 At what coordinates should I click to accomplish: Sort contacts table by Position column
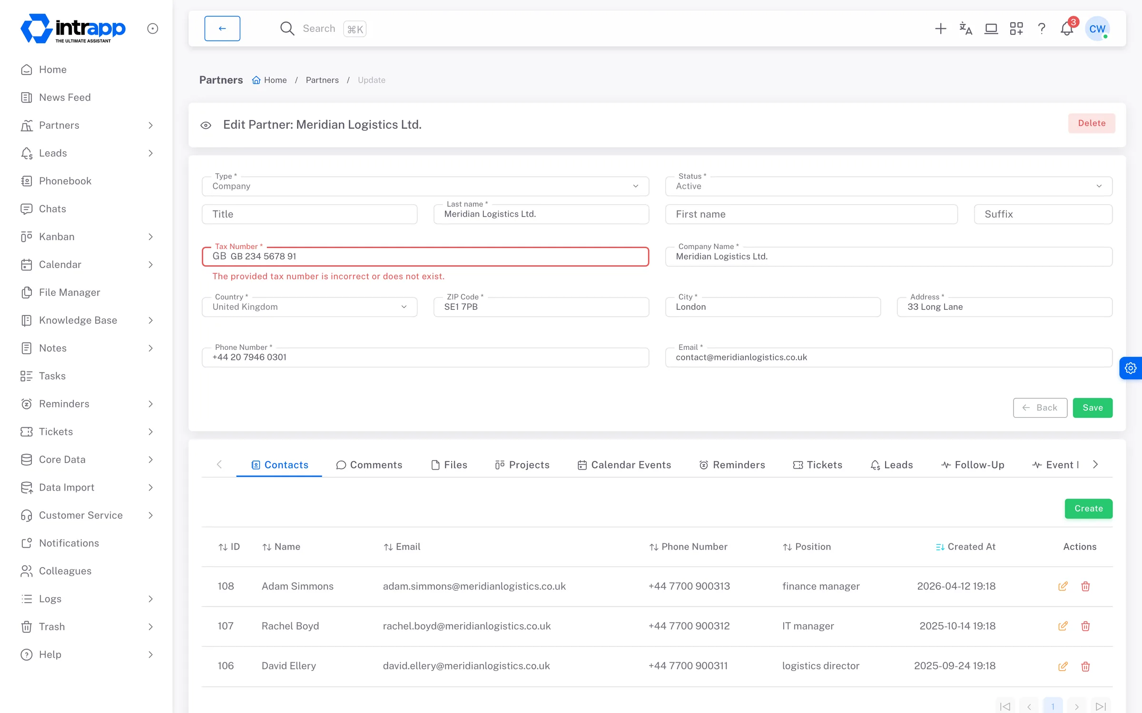pos(807,547)
